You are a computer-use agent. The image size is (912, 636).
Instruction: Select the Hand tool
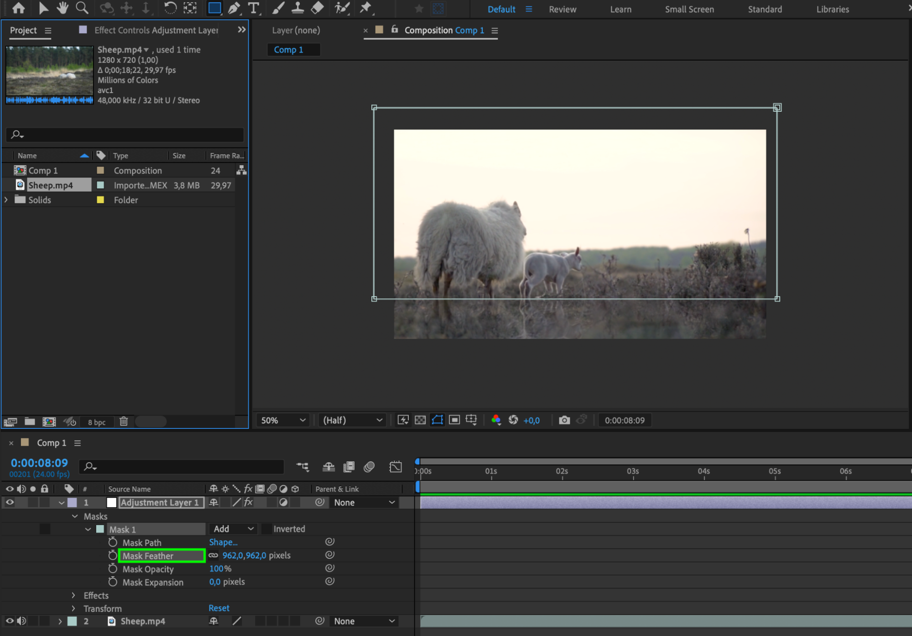pyautogui.click(x=63, y=8)
